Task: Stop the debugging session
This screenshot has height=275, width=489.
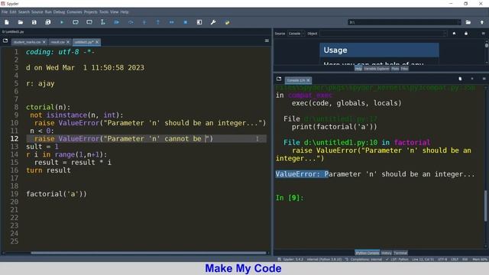Action: pyautogui.click(x=185, y=22)
